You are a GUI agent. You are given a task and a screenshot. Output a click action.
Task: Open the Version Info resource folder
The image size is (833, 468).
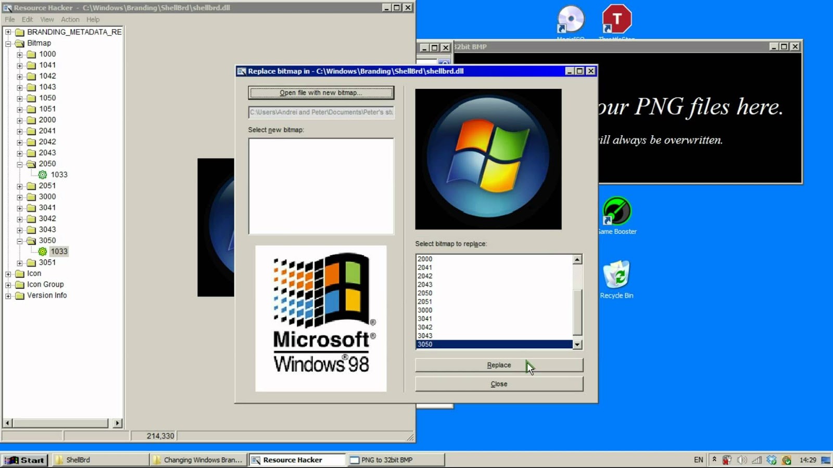(x=47, y=295)
